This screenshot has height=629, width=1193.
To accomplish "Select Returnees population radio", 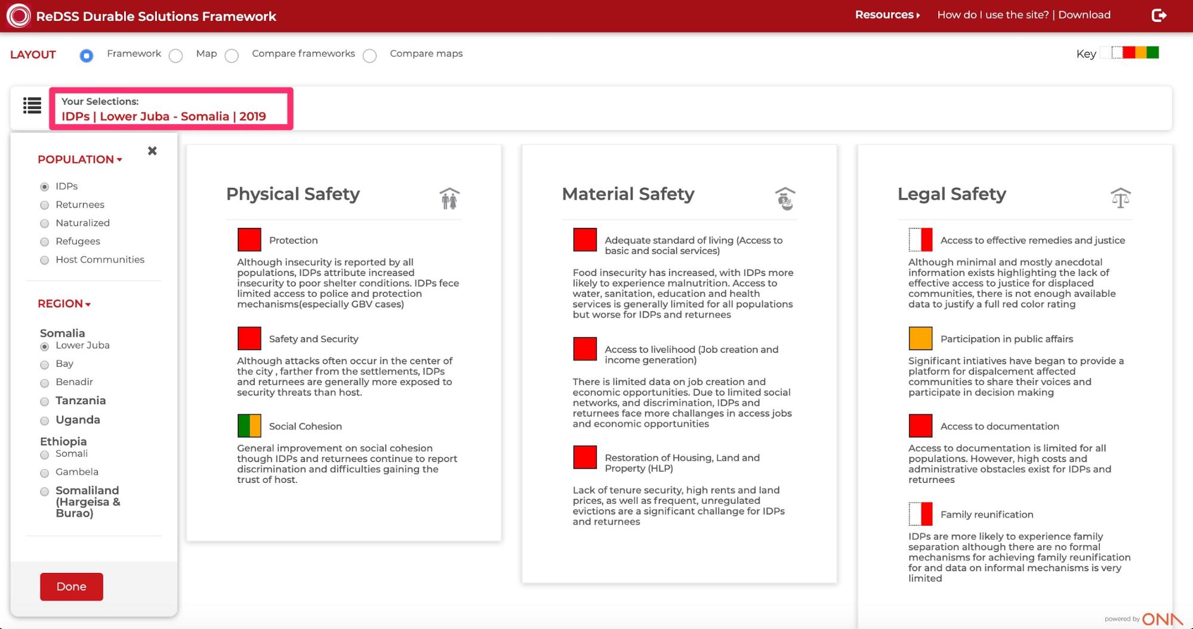I will point(44,205).
